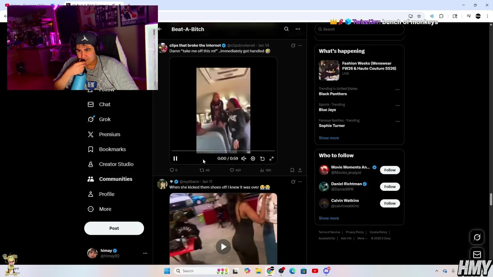Open the clips that broke the internet avatar
This screenshot has height=277, width=493.
[x=162, y=48]
